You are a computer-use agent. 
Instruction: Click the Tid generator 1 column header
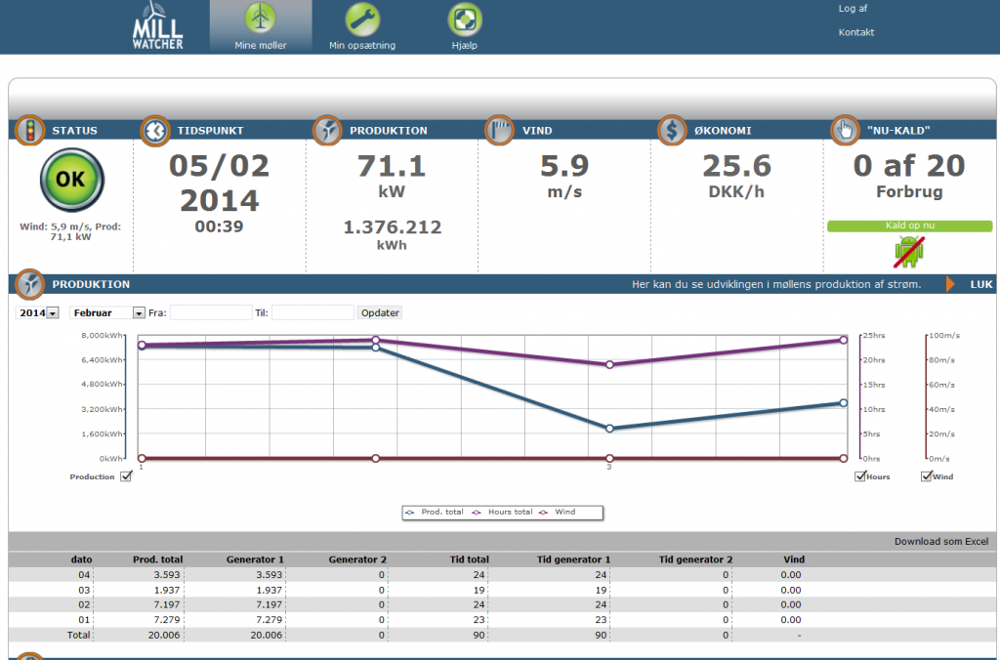click(573, 559)
